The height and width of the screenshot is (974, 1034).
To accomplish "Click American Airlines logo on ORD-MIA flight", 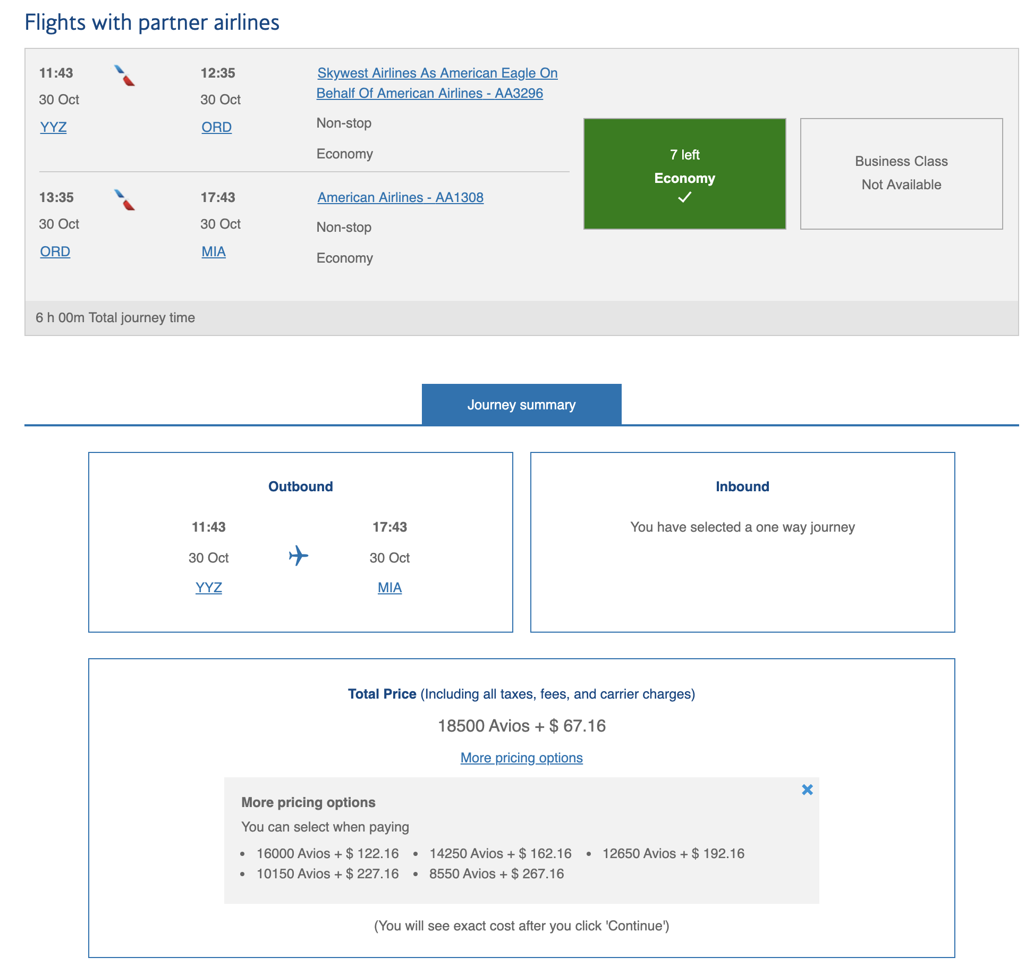I will pyautogui.click(x=125, y=200).
